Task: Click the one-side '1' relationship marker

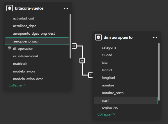Action: click(91, 75)
